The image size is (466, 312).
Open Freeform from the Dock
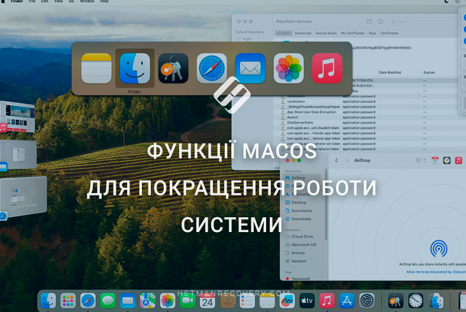pyautogui.click(x=287, y=301)
